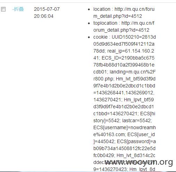Screen dimensions: 176x172
Task: Click the r800.php Hm_lvt_bf59d3f9d line
Action: [x=124, y=79]
